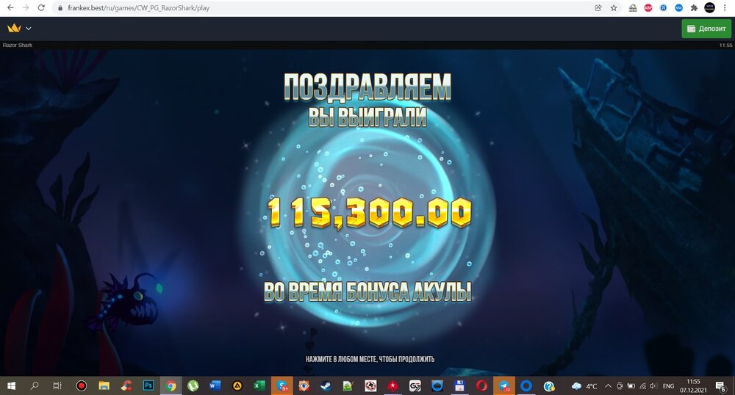Image resolution: width=735 pixels, height=395 pixels.
Task: Expand the dropdown next to the crown logo
Action: [29, 29]
